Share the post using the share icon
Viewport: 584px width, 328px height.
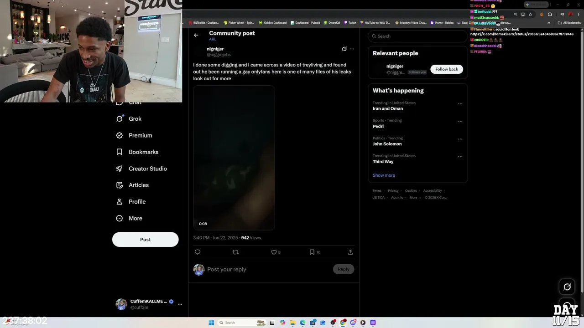350,252
